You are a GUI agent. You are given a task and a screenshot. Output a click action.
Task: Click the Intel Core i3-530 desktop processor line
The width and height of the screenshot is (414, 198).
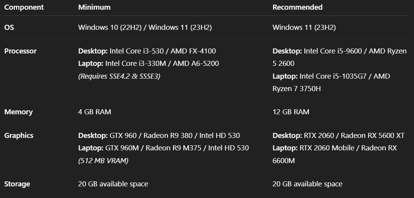tap(147, 51)
